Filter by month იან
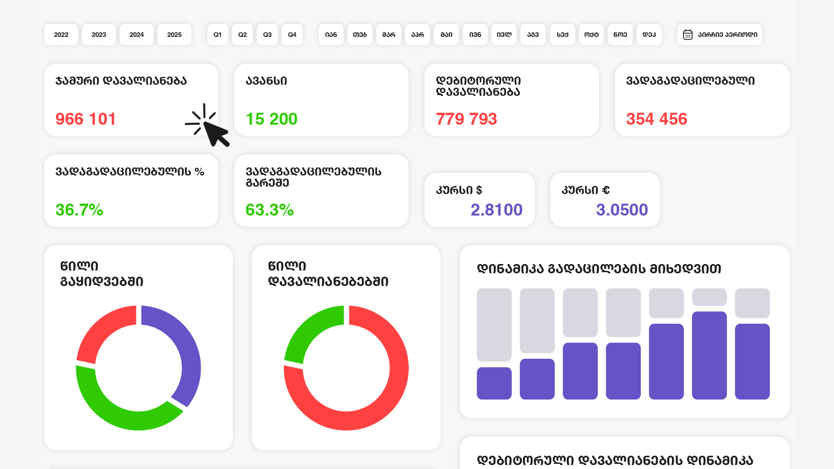This screenshot has width=834, height=469. tap(331, 35)
